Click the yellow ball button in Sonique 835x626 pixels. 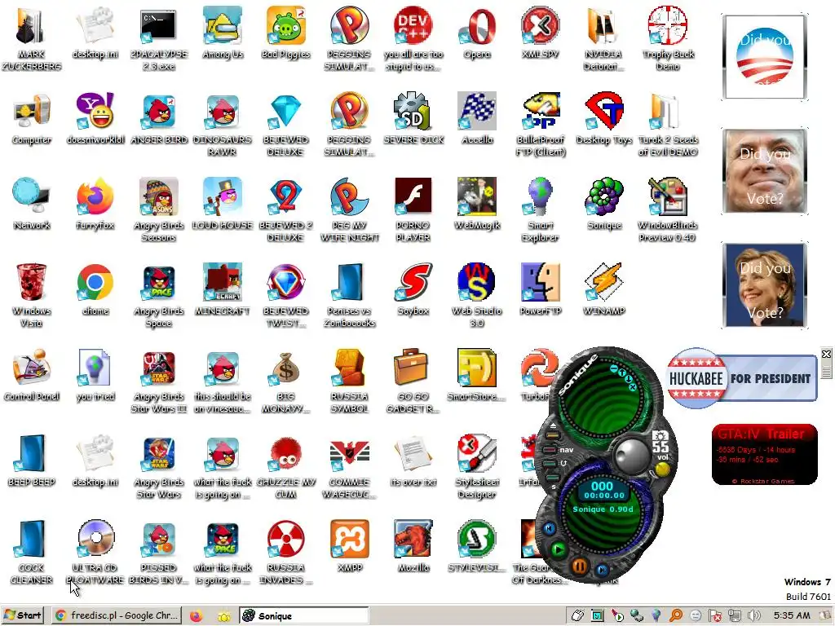pyautogui.click(x=662, y=469)
